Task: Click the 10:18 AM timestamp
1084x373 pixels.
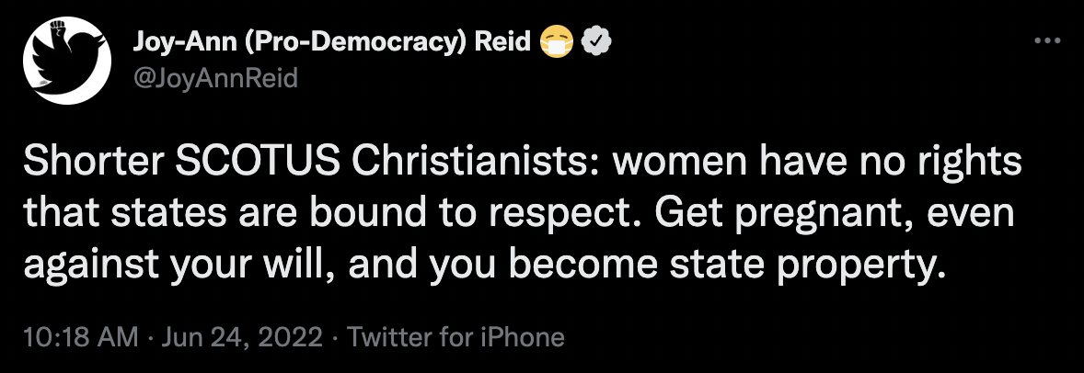Action: pos(81,337)
